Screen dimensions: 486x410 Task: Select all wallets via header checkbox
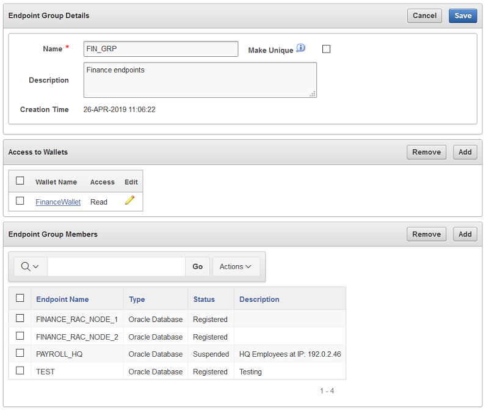pos(20,181)
